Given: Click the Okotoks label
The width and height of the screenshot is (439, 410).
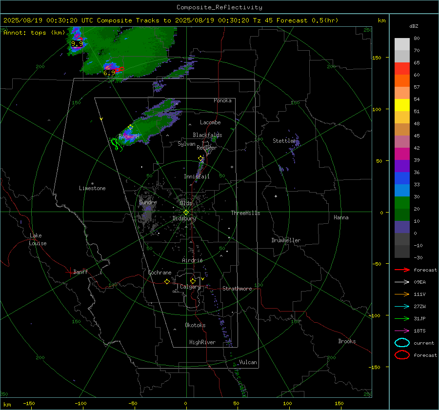Looking at the screenshot, I should pos(195,325).
